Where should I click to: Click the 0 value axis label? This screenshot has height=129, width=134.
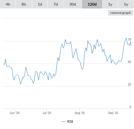(x=130, y=107)
